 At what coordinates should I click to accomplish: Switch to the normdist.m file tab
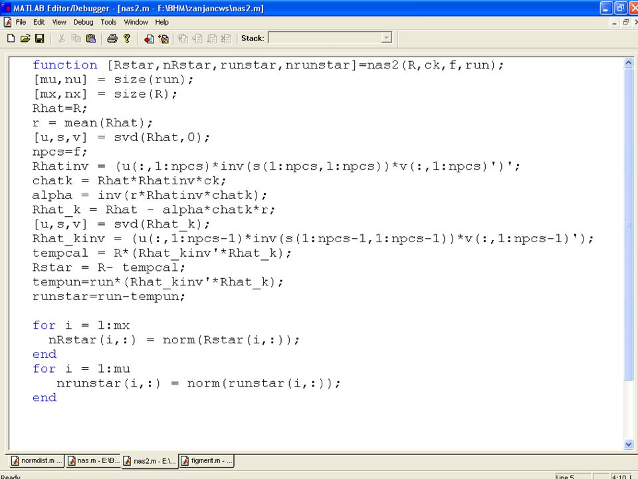pos(37,460)
